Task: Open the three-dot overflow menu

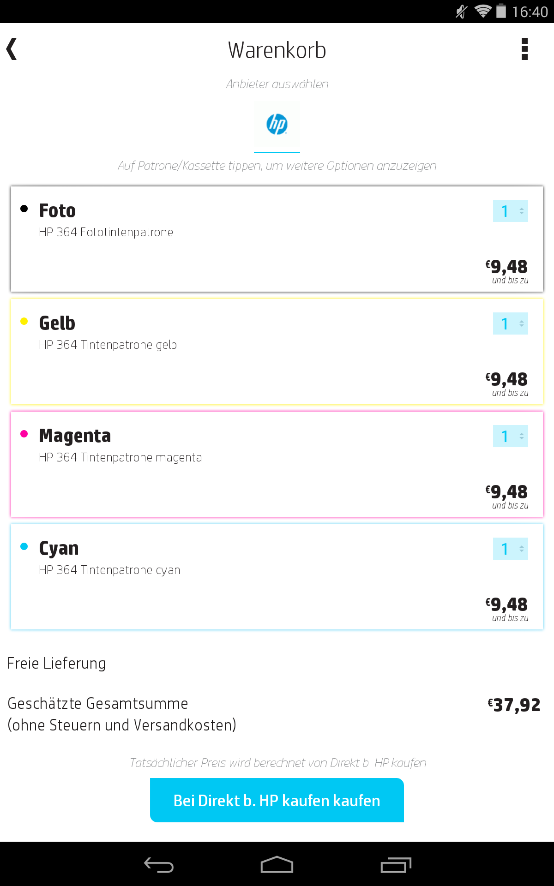Action: coord(524,49)
